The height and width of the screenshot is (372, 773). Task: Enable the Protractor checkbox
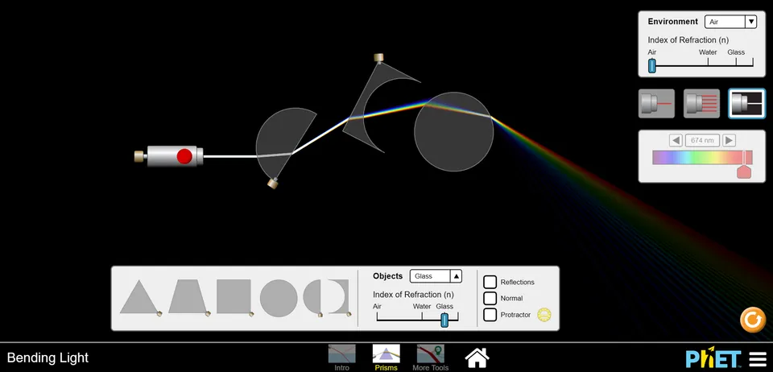490,314
